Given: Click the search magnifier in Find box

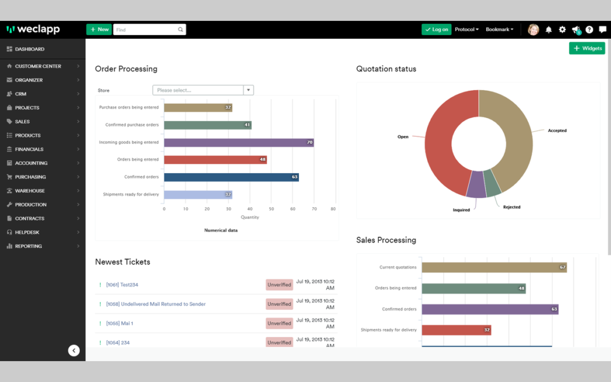Looking at the screenshot, I should pos(180,30).
